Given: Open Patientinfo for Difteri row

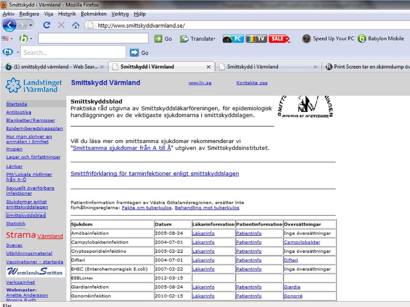Looking at the screenshot, I should 249,260.
